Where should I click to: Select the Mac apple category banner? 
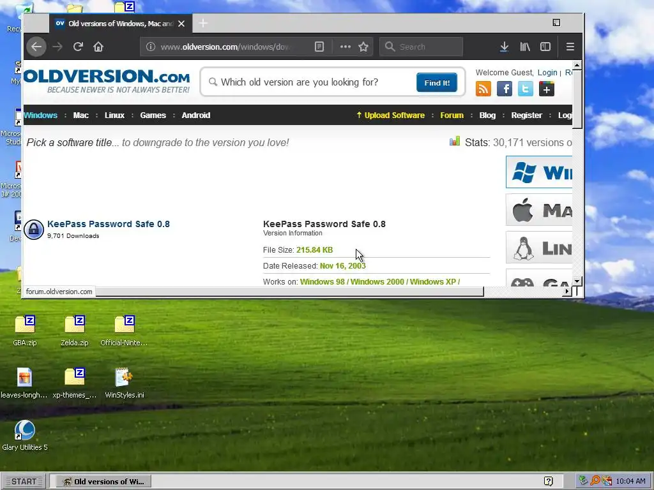pyautogui.click(x=539, y=210)
